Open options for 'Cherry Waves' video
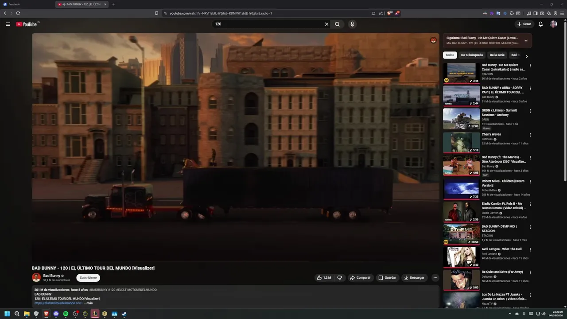 [530, 135]
